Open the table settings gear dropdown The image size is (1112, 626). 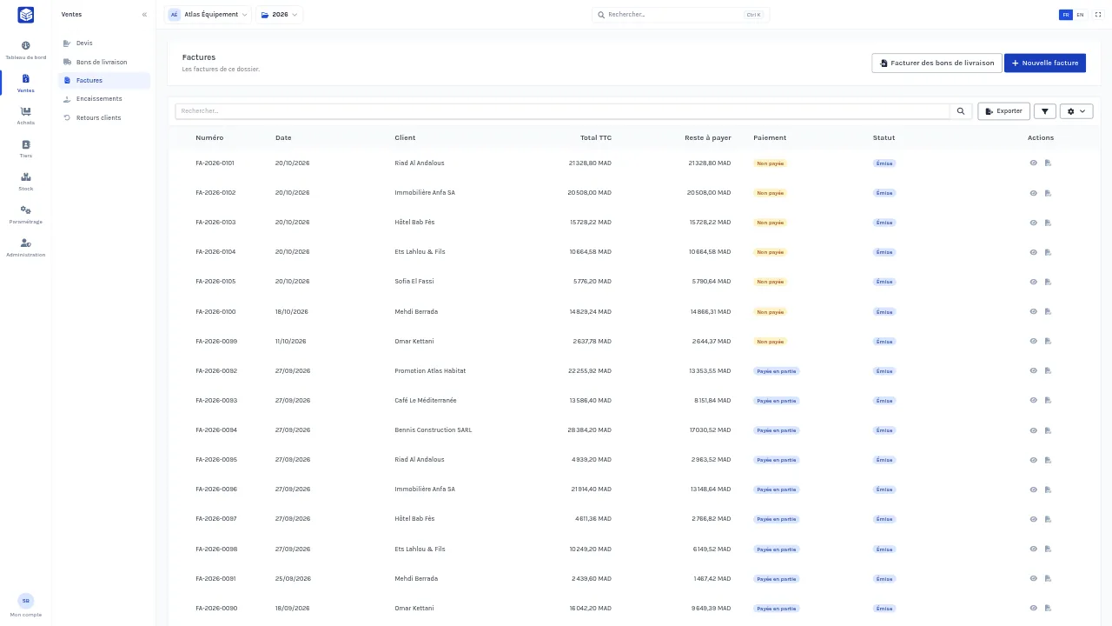(x=1076, y=111)
